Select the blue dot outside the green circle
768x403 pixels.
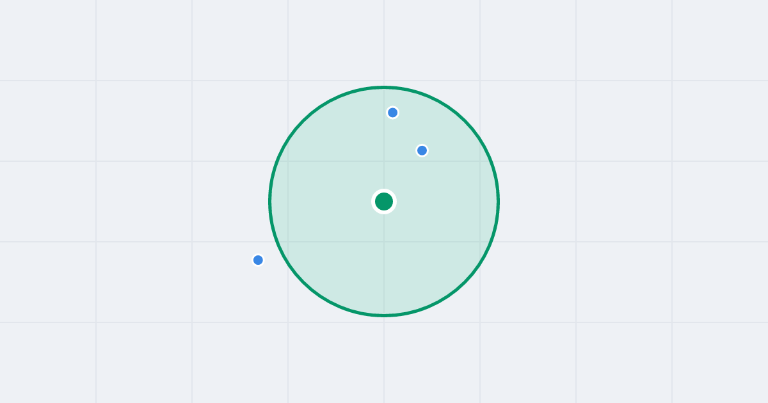(x=258, y=260)
